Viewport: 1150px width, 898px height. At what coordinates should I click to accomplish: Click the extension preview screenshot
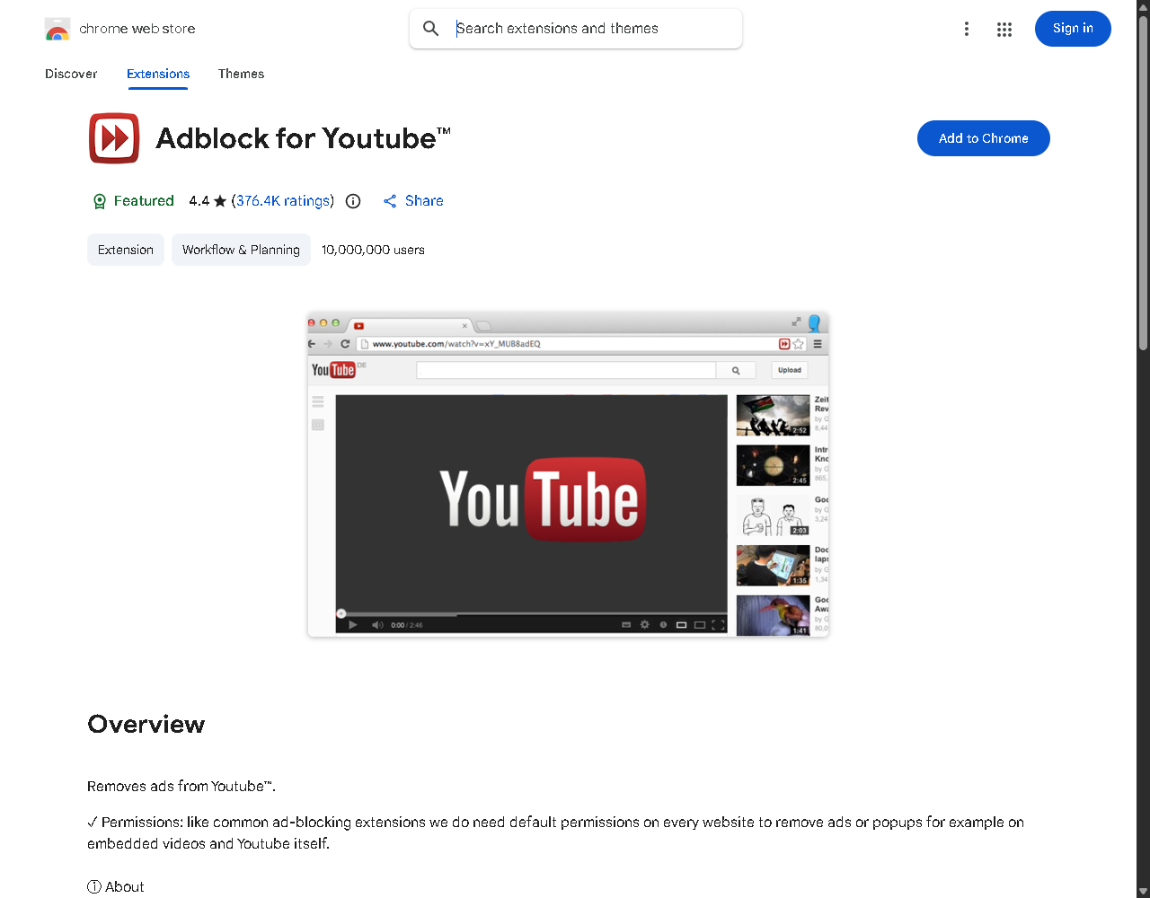(568, 474)
